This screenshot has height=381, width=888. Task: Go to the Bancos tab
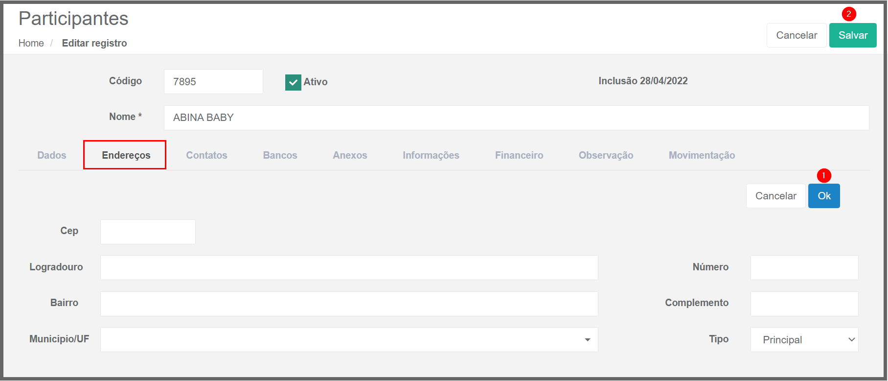280,155
